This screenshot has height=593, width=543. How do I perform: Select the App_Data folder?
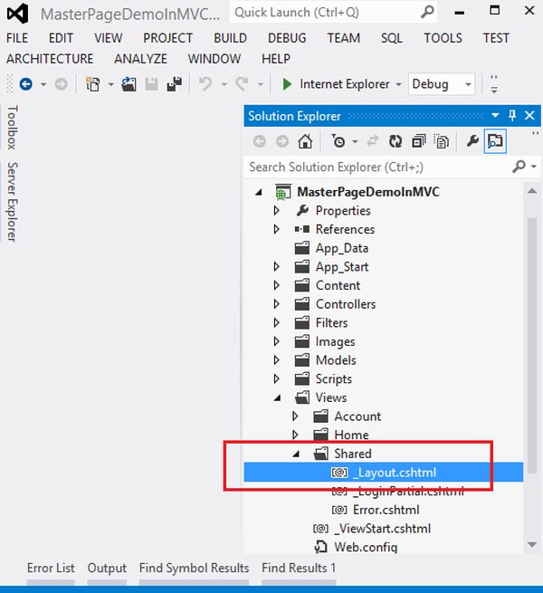click(342, 248)
